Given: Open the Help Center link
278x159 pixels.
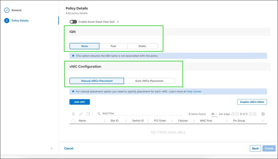Looking at the screenshot, I should click(x=194, y=91).
